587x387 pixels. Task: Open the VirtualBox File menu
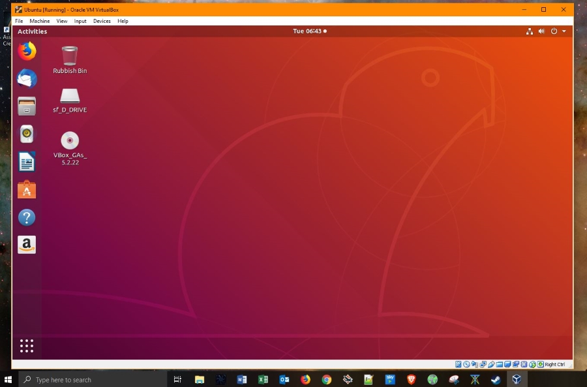pyautogui.click(x=19, y=21)
